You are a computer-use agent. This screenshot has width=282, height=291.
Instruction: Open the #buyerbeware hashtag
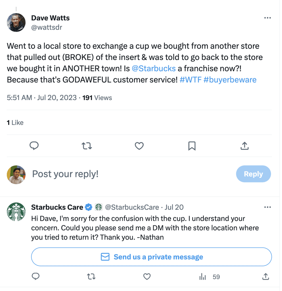pyautogui.click(x=230, y=80)
